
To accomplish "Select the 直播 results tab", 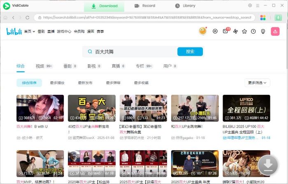I will click(x=118, y=66).
